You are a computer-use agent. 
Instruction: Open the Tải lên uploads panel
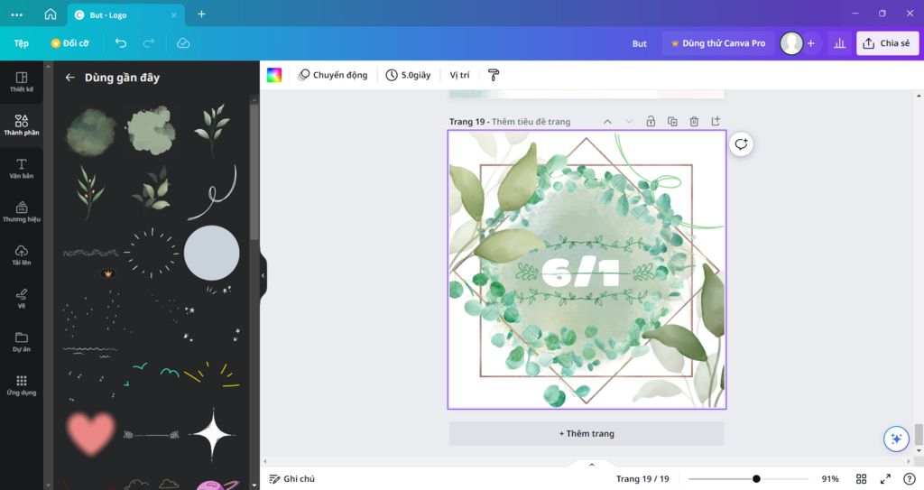(x=22, y=255)
